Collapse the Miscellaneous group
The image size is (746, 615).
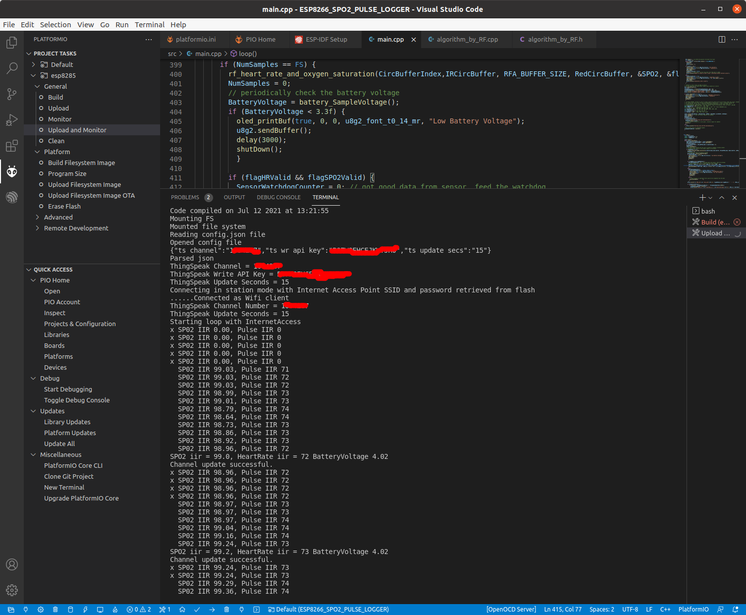pos(34,454)
